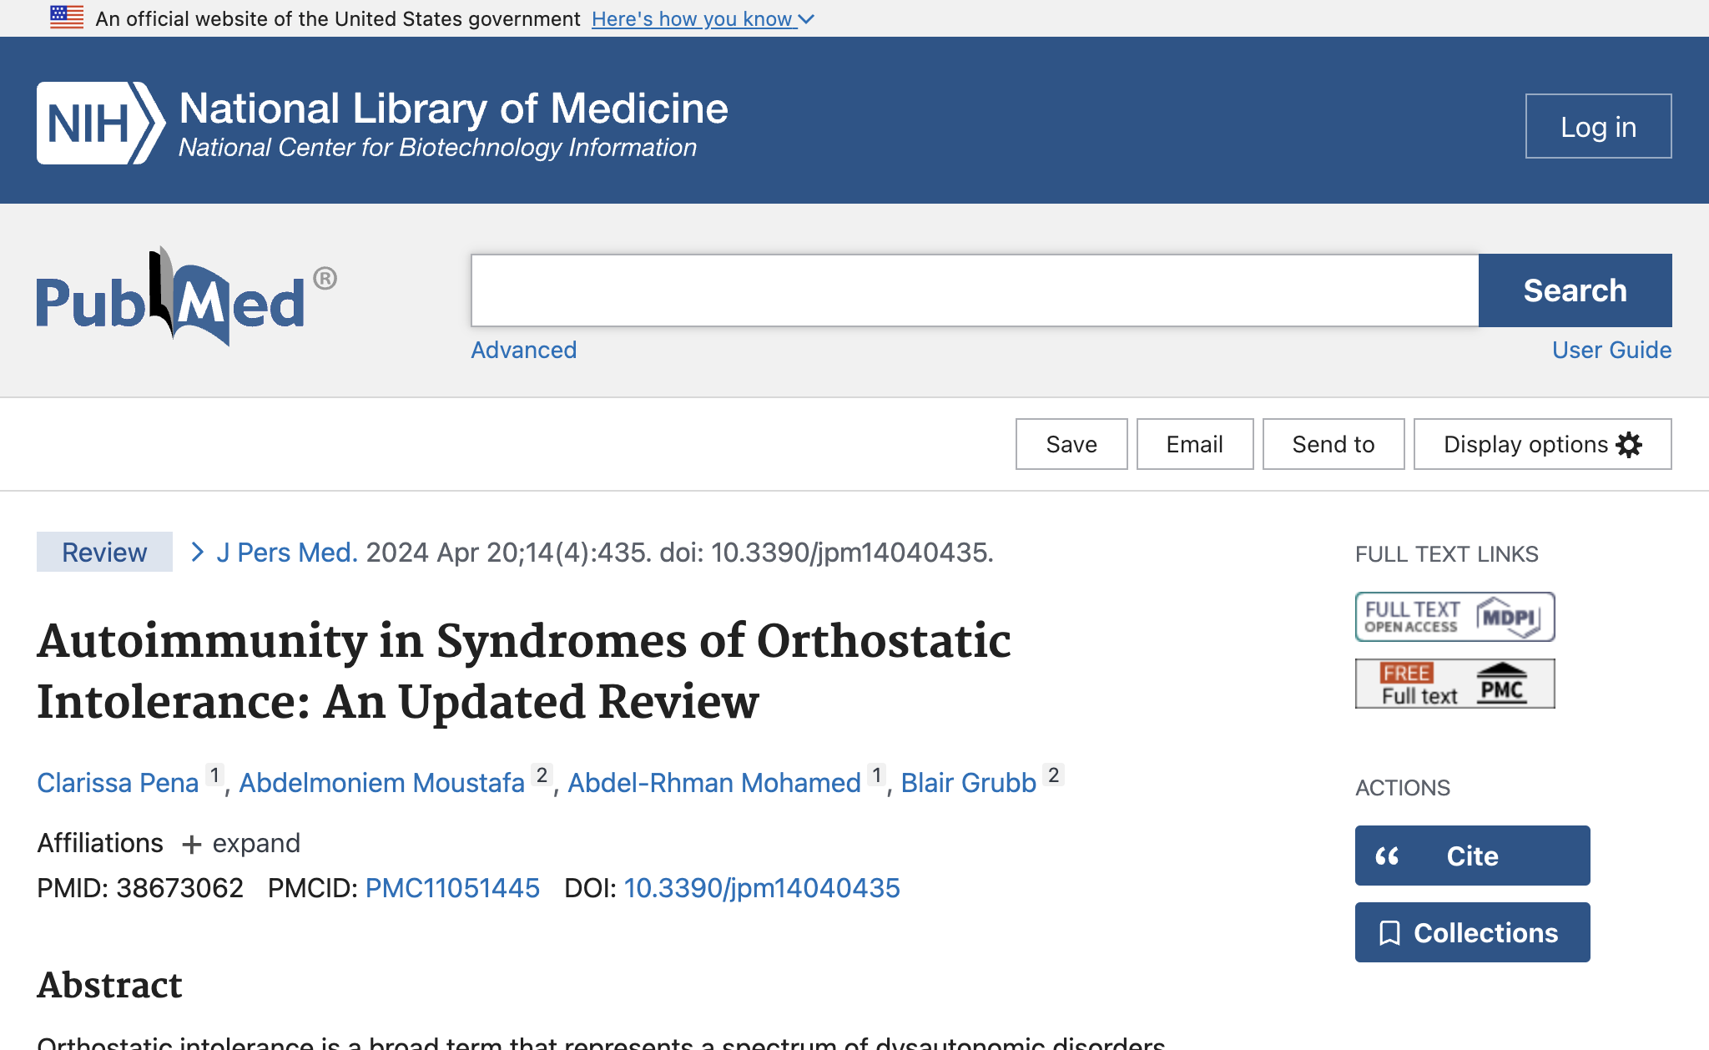Open Free Full text PMC link

click(1454, 684)
